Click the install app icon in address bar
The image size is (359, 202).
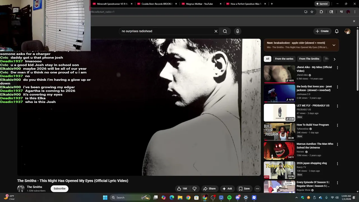coord(306,12)
